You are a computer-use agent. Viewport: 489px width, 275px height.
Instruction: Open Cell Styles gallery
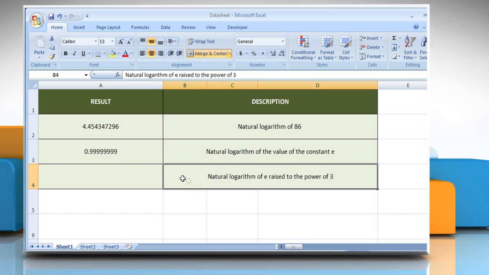tap(346, 48)
